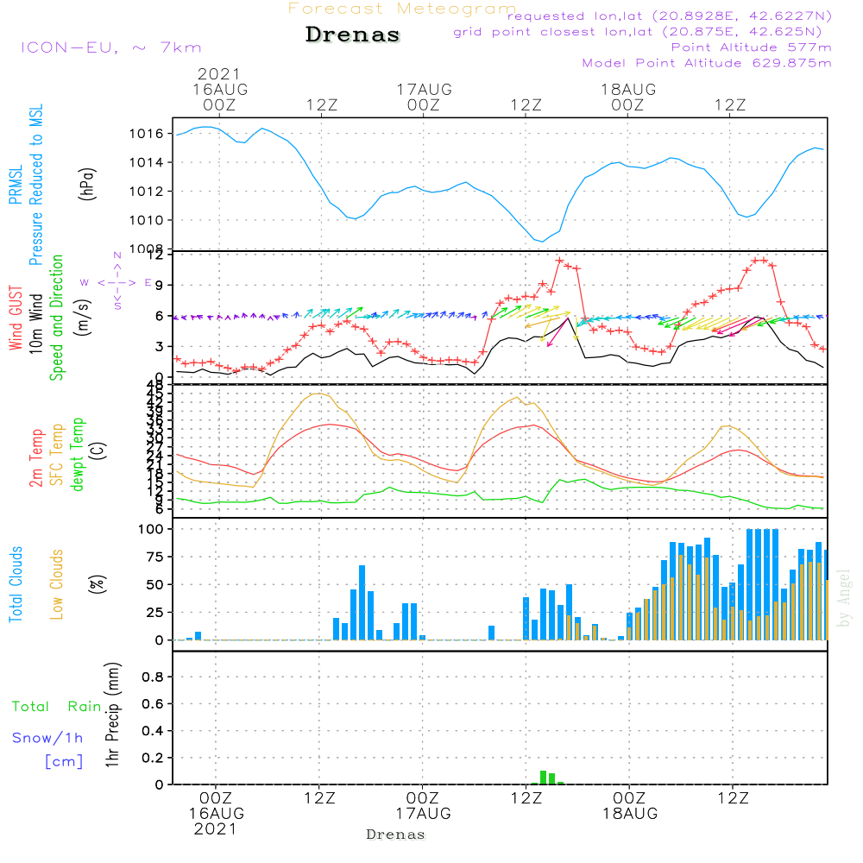The height and width of the screenshot is (863, 863).
Task: Click the '00Z 18AUG' bottom-axis label
Action: pyautogui.click(x=630, y=806)
